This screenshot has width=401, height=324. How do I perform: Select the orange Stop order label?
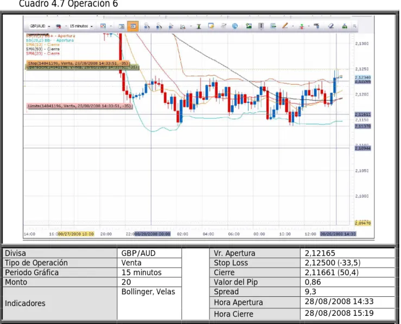[x=78, y=63]
